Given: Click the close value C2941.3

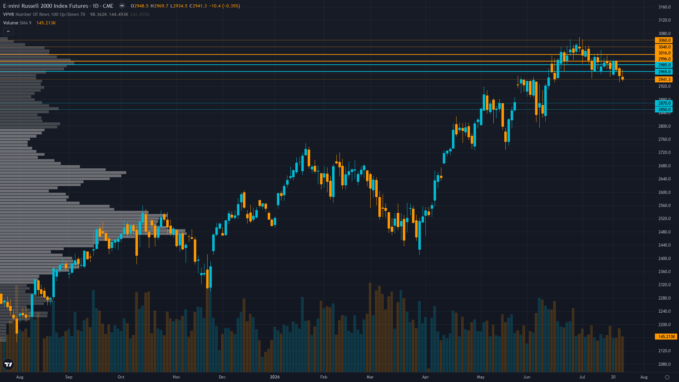Looking at the screenshot, I should pyautogui.click(x=198, y=6).
